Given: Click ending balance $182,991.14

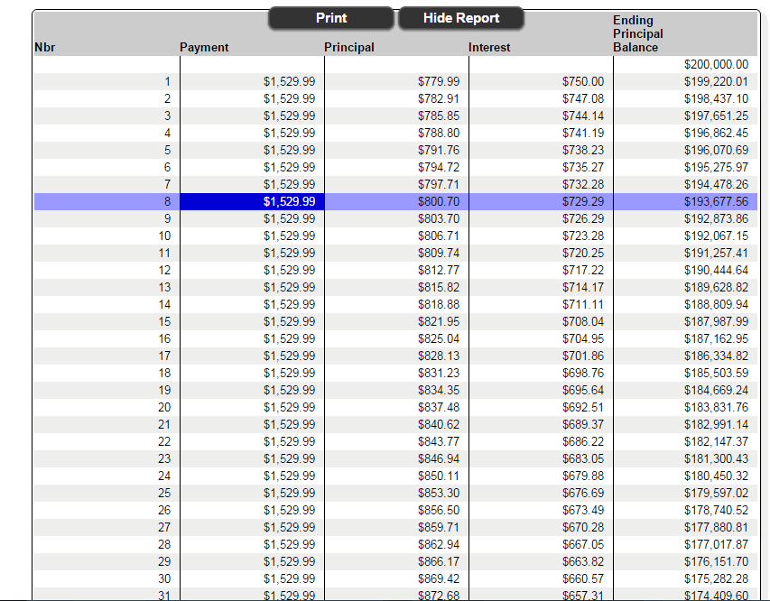Looking at the screenshot, I should (716, 424).
